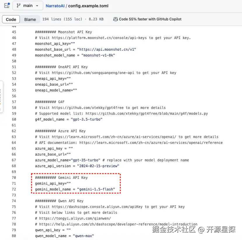Click the config.example.toml file name
Screen dimensions: 242x240
coord(88,6)
